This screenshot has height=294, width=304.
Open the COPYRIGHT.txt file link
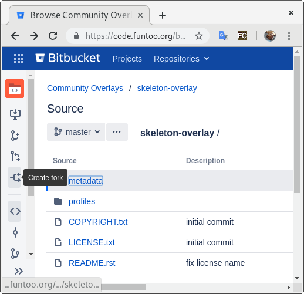(x=98, y=222)
